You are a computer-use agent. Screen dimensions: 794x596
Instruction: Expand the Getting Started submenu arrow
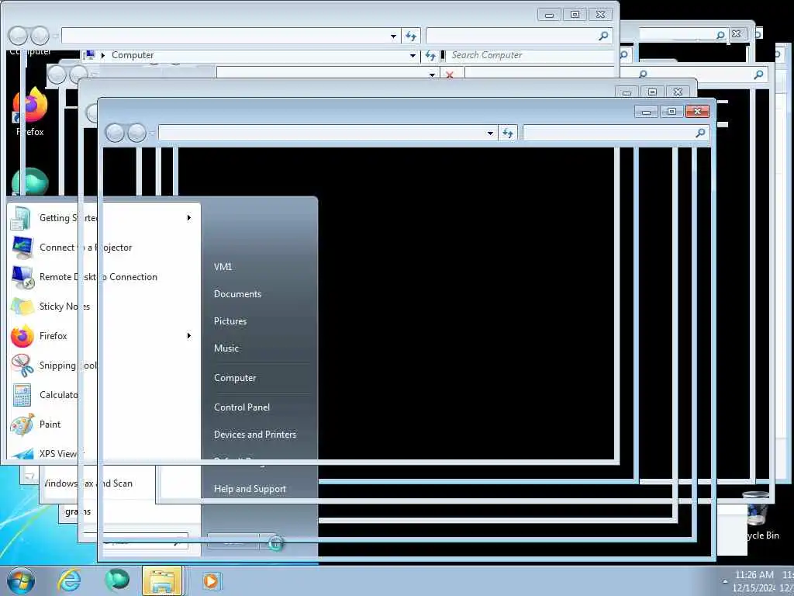click(189, 218)
